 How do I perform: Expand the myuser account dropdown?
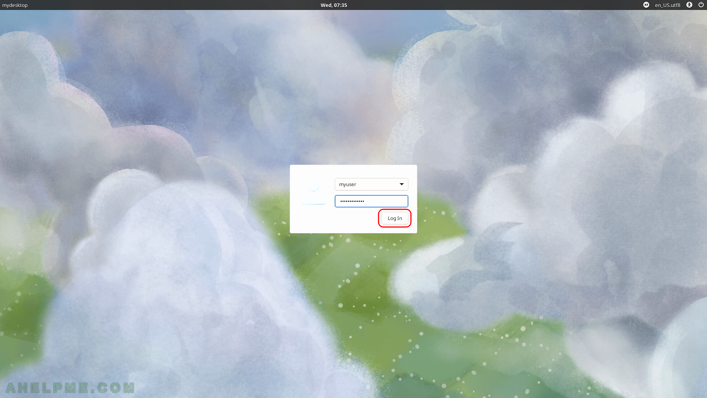[x=371, y=184]
